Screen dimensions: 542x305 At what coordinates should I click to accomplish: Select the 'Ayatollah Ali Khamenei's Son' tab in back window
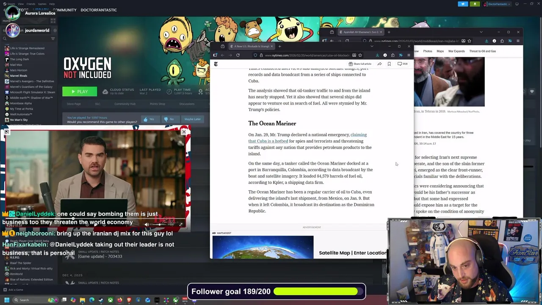click(x=359, y=32)
